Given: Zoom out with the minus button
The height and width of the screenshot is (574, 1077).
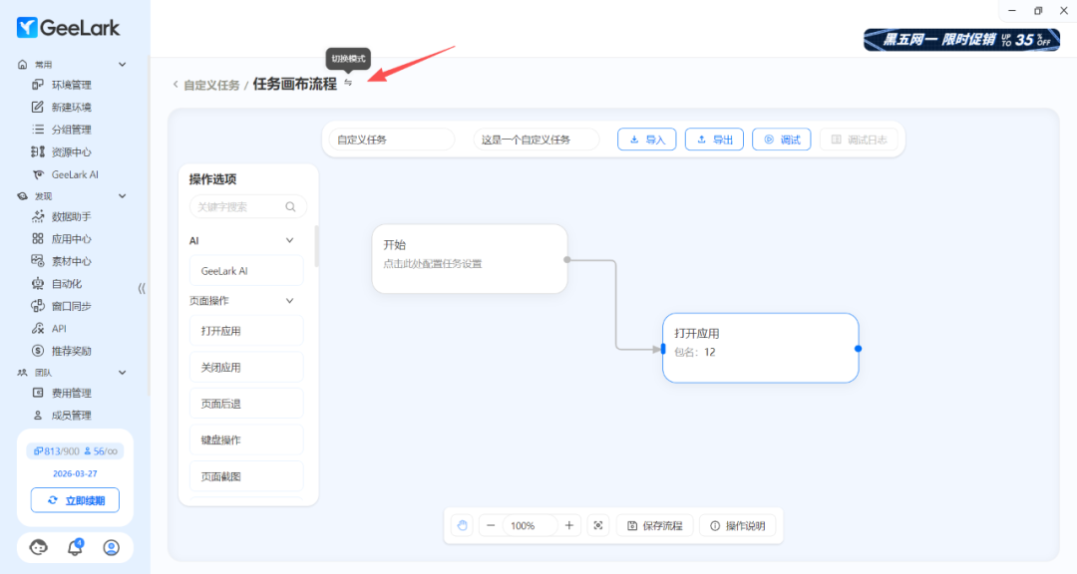Looking at the screenshot, I should 491,526.
